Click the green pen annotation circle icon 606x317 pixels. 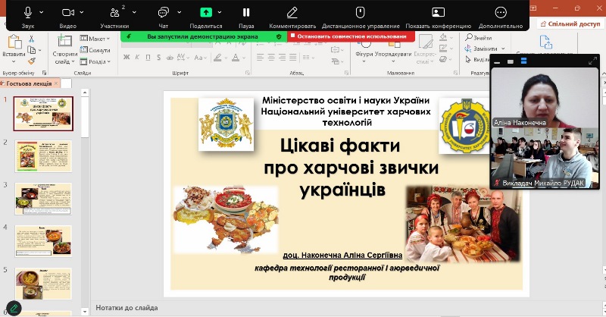(x=13, y=309)
